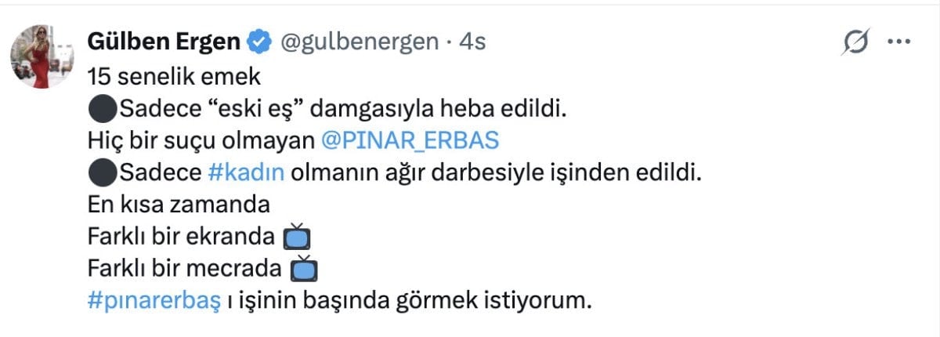Click black circle emoji before #kadın line

[x=101, y=172]
